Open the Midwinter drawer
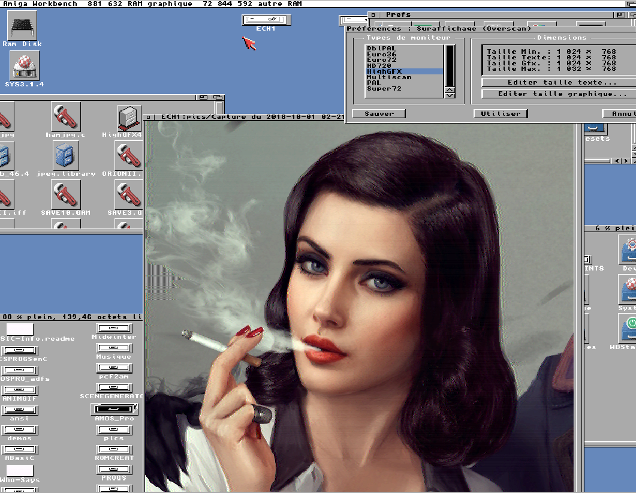636x493 pixels. pyautogui.click(x=113, y=328)
